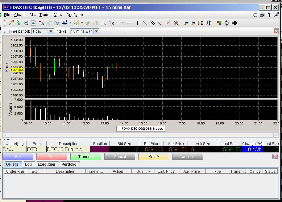The image size is (282, 202).
Task: Select the crosshair cursor tool
Action: pos(122,23)
